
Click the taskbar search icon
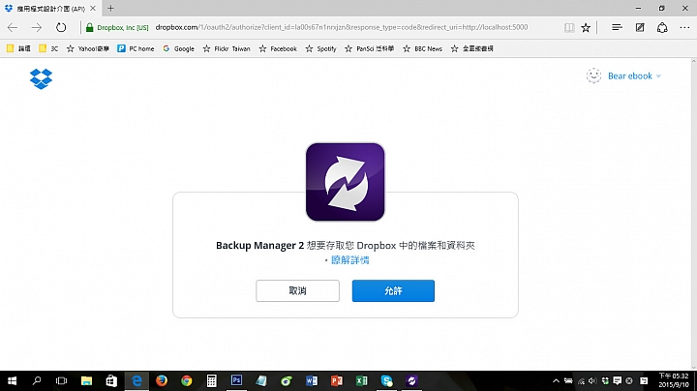37,380
